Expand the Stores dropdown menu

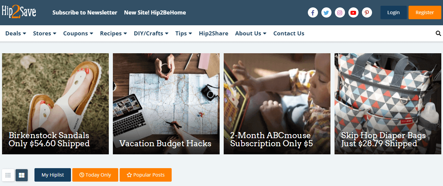(45, 33)
